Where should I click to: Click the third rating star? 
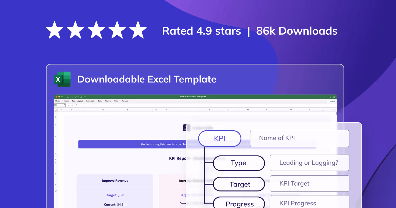[x=96, y=30]
